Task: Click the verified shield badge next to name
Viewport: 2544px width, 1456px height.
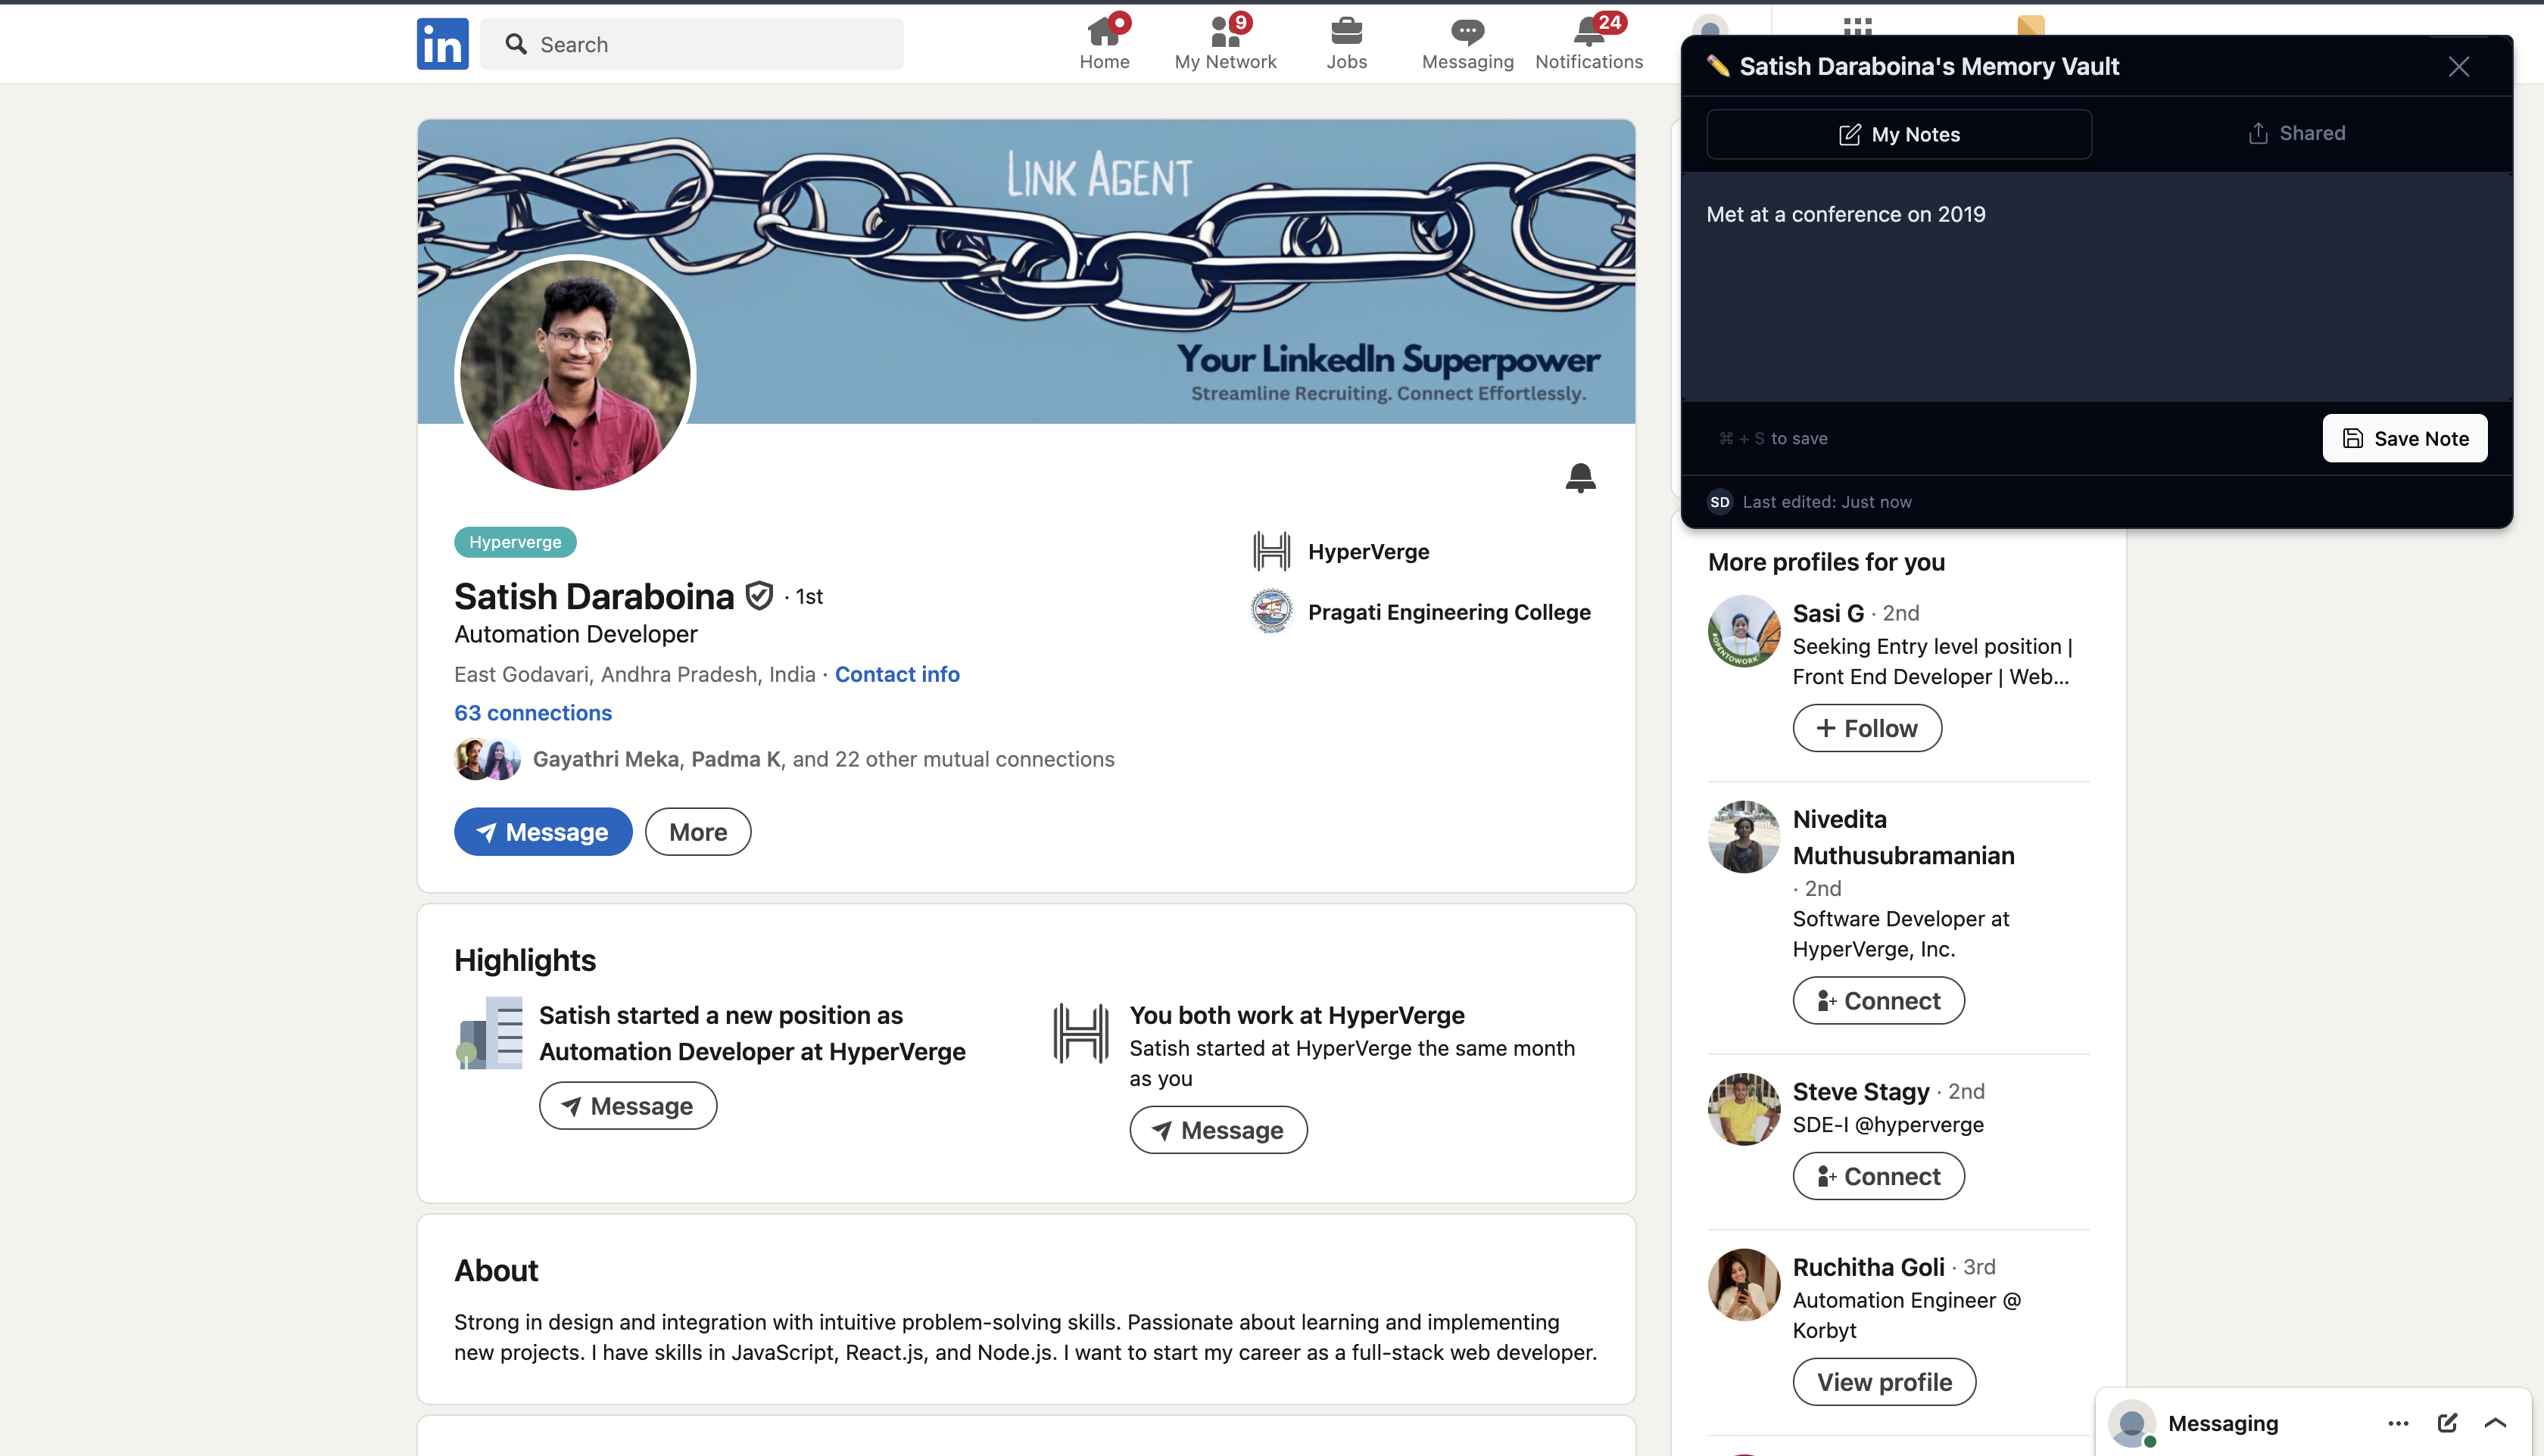Action: (x=759, y=596)
